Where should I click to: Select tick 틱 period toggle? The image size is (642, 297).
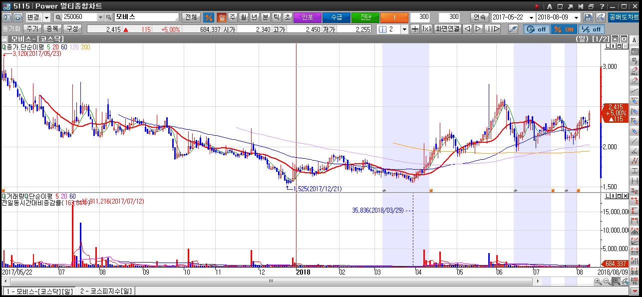click(277, 17)
